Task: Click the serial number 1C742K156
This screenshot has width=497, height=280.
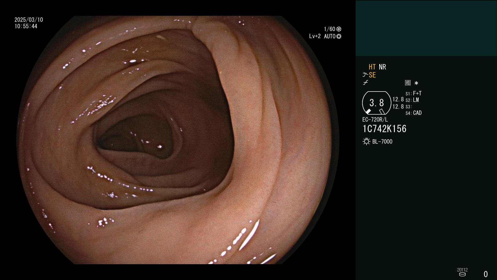Action: 384,129
